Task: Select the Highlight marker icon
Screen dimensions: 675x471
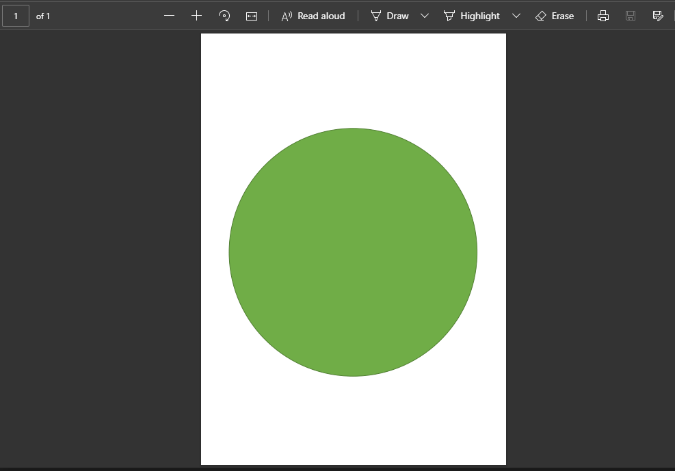Action: point(449,15)
